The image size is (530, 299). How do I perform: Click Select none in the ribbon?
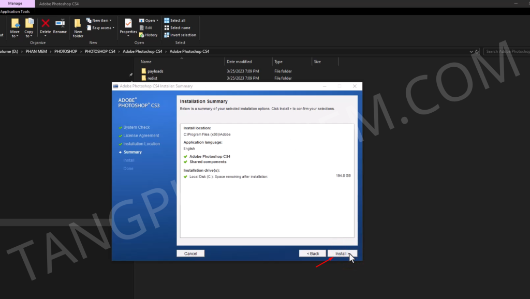(177, 28)
